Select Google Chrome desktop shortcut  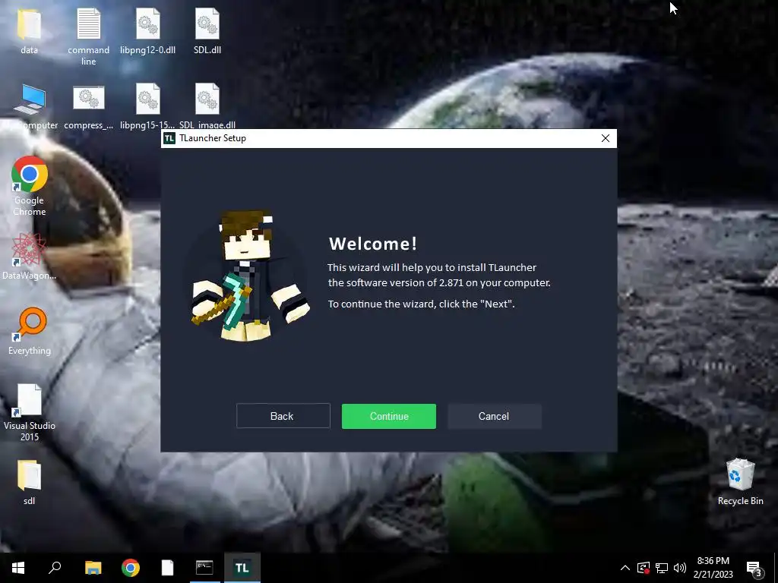point(30,187)
